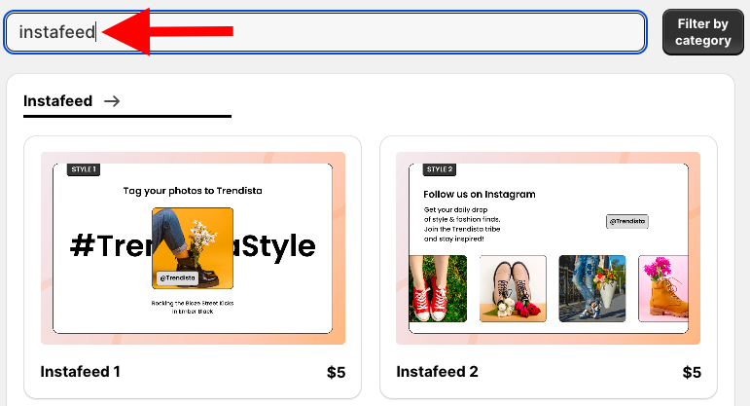Select the "Instafeed 1" title text
This screenshot has height=406, width=750.
80,372
